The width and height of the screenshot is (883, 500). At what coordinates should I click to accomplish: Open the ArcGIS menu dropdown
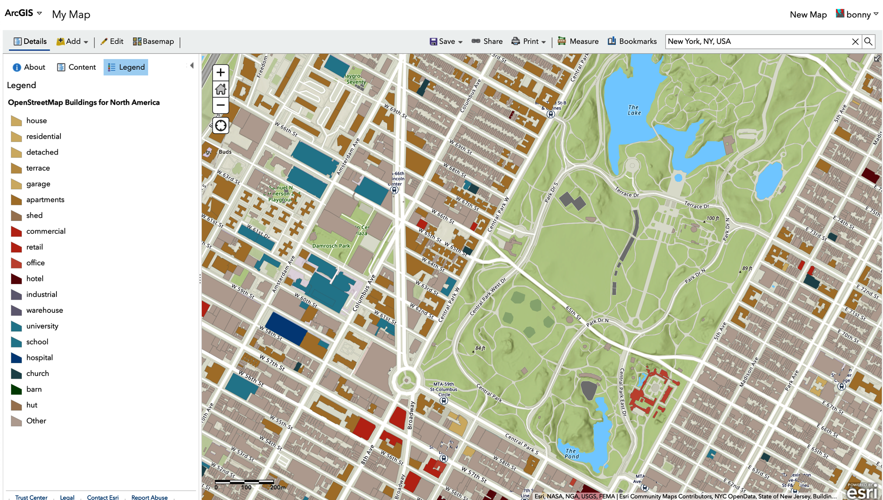(x=24, y=13)
